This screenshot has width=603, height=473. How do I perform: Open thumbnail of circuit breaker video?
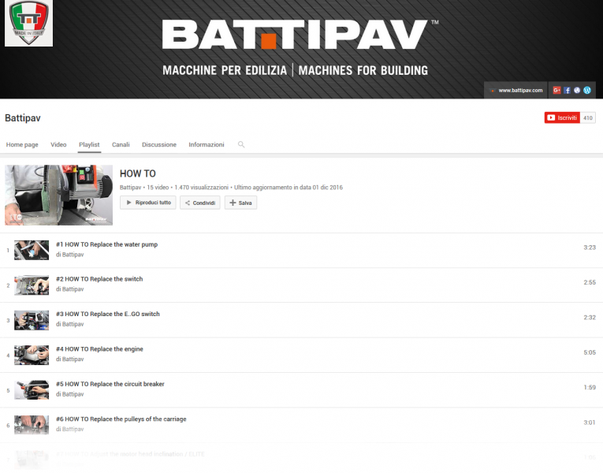[x=32, y=390]
